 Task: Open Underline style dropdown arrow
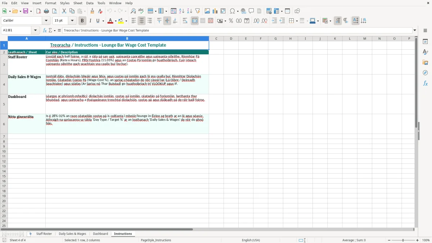coord(103,21)
